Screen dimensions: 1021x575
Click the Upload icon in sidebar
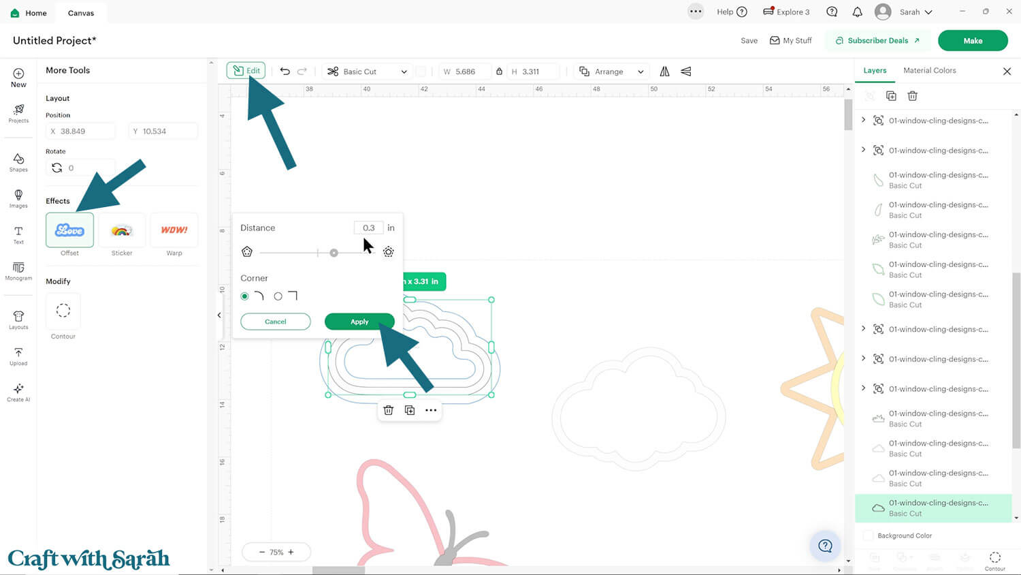click(18, 356)
